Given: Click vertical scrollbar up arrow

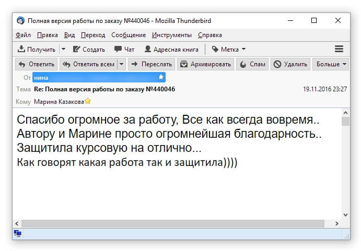Looking at the screenshot, I should (x=345, y=113).
